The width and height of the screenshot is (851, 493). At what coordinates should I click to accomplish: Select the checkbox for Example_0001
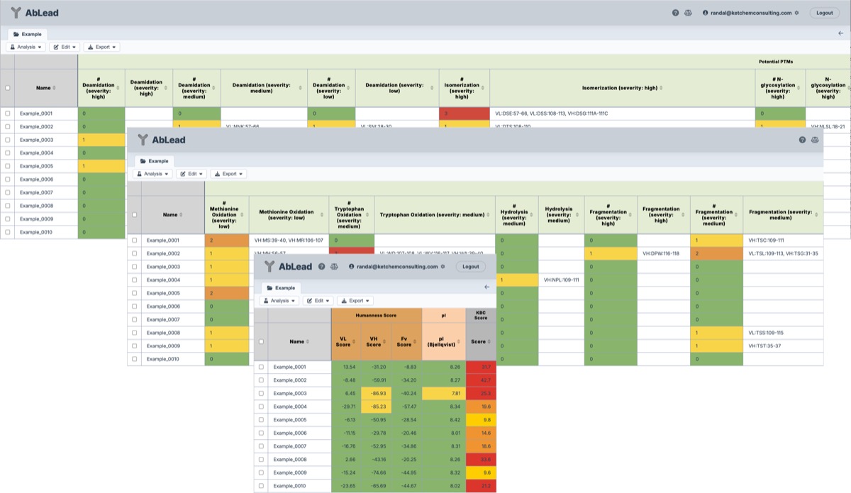point(261,367)
